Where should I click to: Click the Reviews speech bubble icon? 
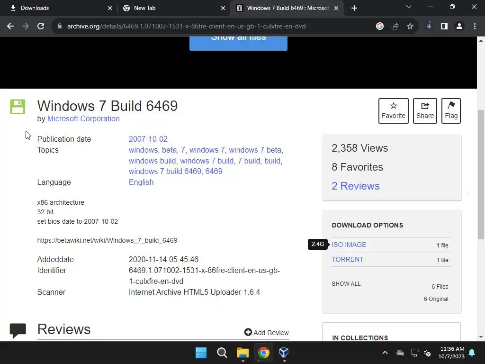coord(18,330)
